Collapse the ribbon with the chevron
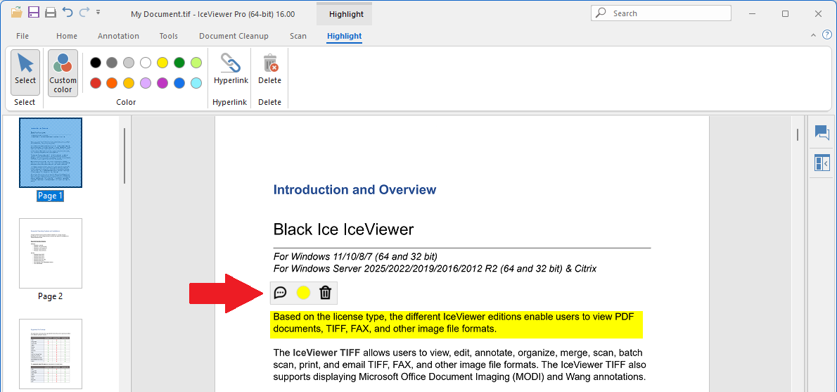This screenshot has width=837, height=392. point(814,35)
